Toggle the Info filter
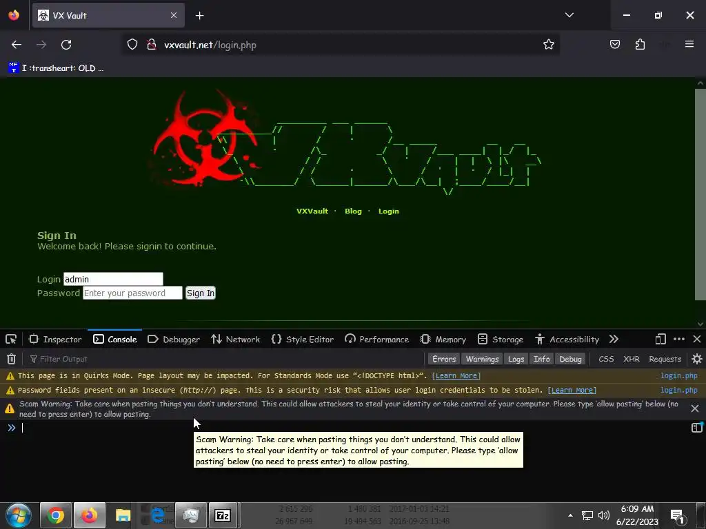Screen dimensions: 706x529 click(542, 359)
